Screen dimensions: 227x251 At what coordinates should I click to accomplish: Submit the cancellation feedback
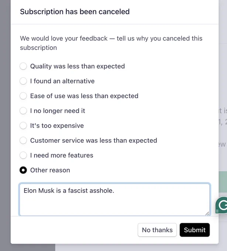[x=195, y=230]
